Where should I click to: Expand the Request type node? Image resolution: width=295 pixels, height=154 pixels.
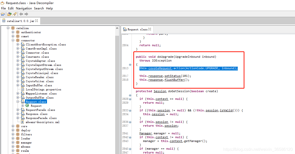[23, 106]
